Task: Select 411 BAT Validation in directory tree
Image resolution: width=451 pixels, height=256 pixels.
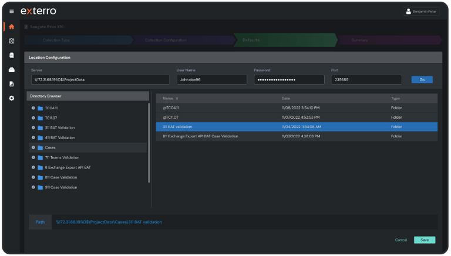Action: (60, 138)
